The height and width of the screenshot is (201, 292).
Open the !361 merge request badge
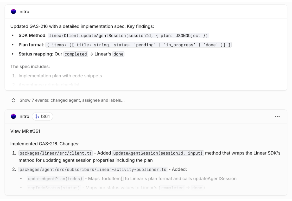pyautogui.click(x=42, y=117)
